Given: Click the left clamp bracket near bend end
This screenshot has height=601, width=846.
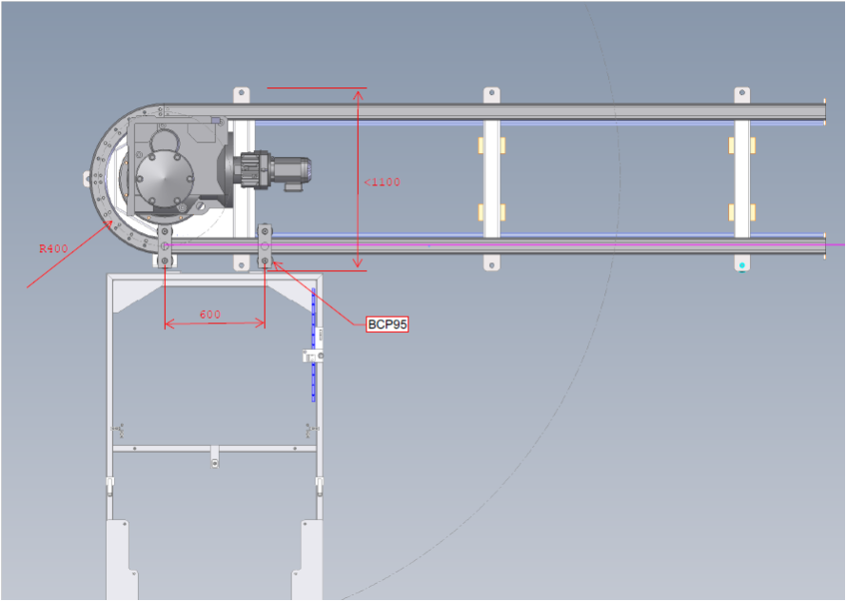Looking at the screenshot, I should 165,247.
